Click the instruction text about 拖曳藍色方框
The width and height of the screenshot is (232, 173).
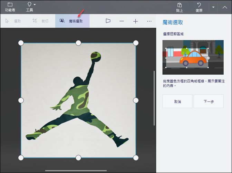point(194,83)
